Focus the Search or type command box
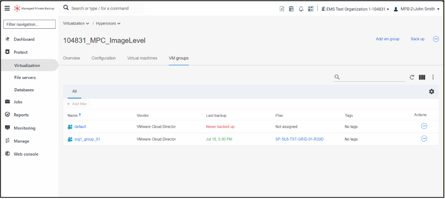The height and width of the screenshot is (199, 445). pyautogui.click(x=103, y=8)
